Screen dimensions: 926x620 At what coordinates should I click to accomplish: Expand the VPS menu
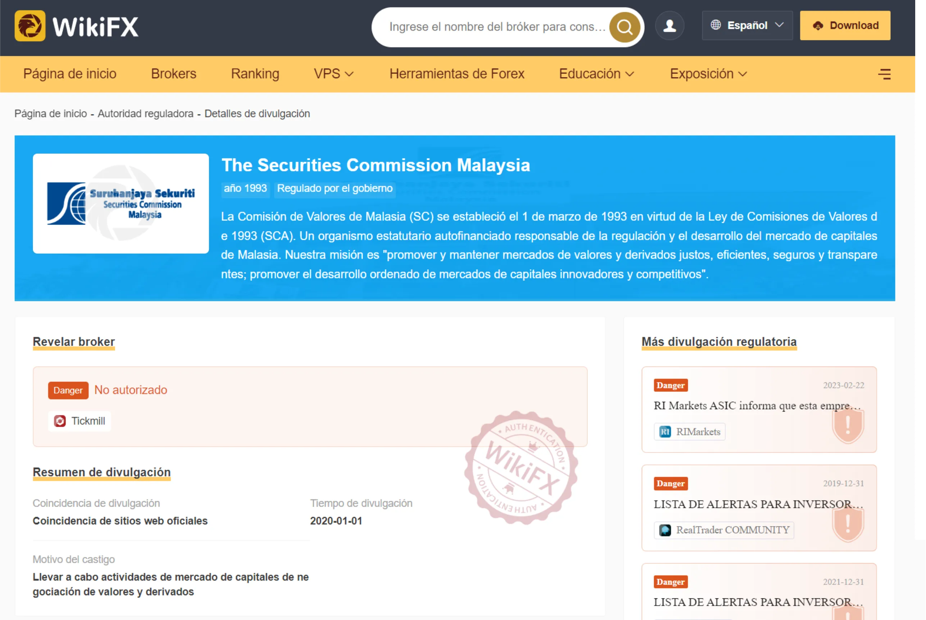pyautogui.click(x=333, y=74)
